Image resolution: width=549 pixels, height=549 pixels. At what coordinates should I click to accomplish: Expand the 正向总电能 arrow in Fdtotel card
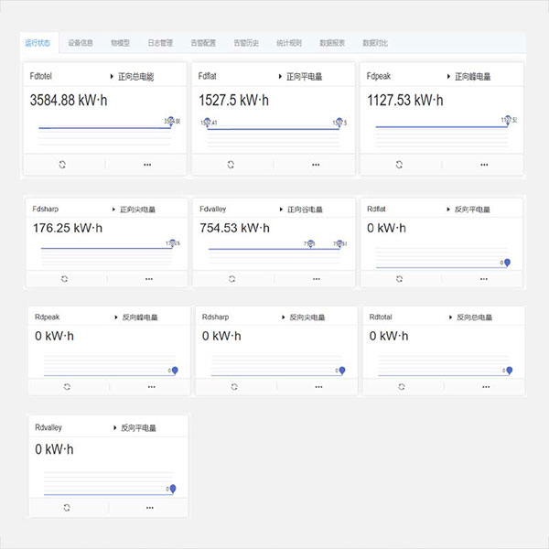tap(112, 77)
